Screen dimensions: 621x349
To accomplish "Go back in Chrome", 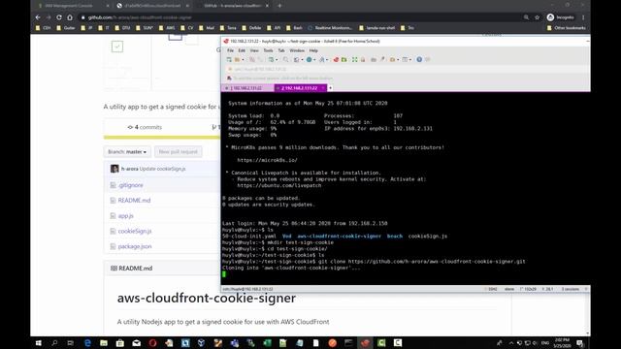I will (x=38, y=17).
